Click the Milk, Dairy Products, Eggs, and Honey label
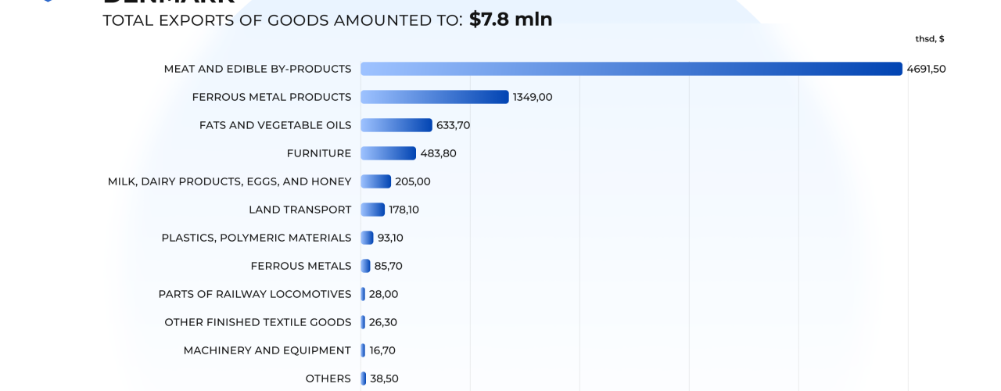The width and height of the screenshot is (1001, 391). coord(229,181)
